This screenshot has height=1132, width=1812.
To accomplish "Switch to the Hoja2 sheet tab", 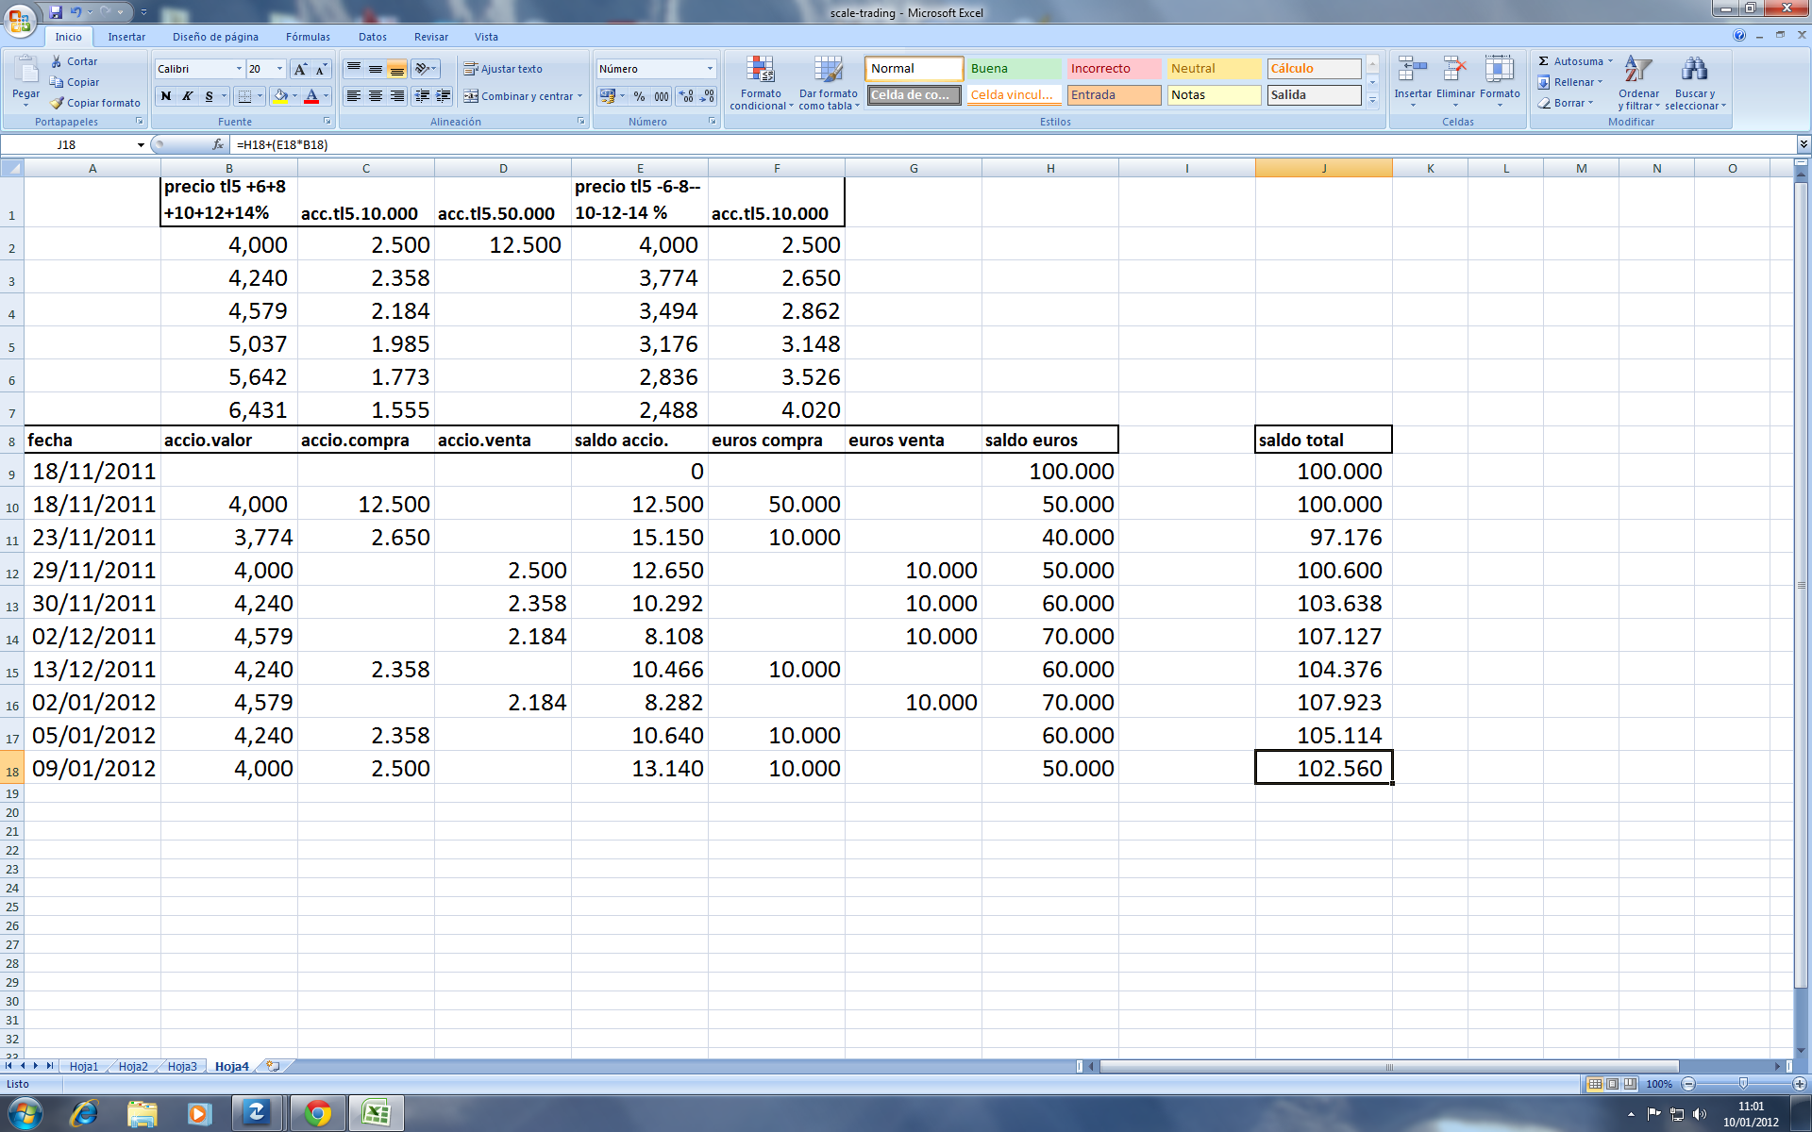I will pos(132,1066).
